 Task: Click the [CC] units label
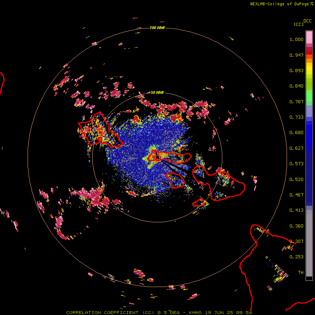coord(299,24)
